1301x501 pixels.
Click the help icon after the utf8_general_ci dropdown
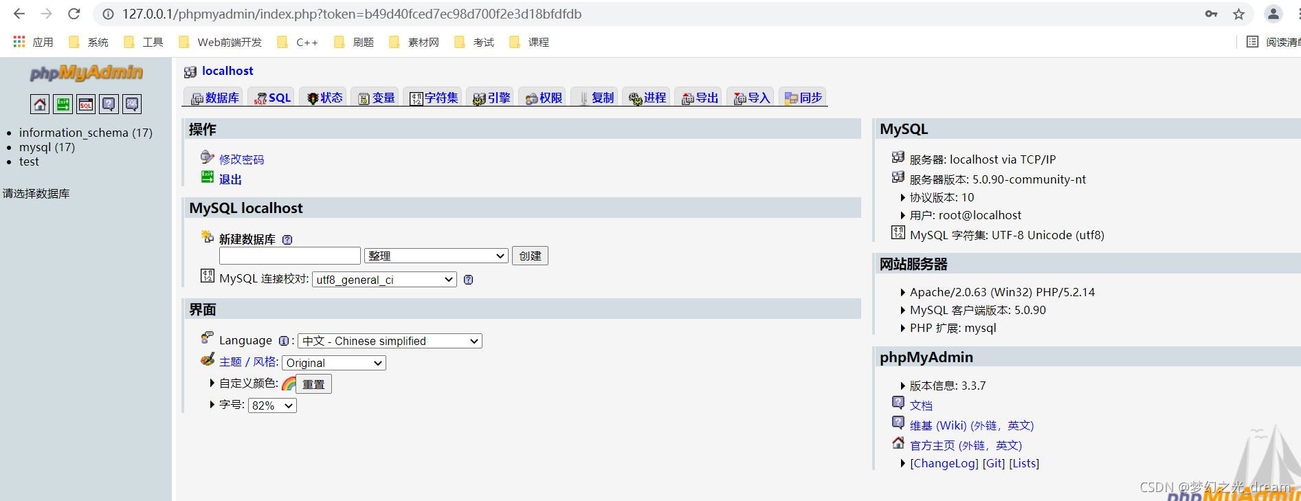coord(468,280)
